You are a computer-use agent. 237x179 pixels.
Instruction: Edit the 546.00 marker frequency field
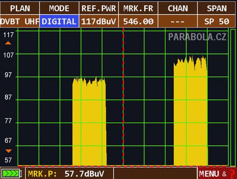(138, 21)
